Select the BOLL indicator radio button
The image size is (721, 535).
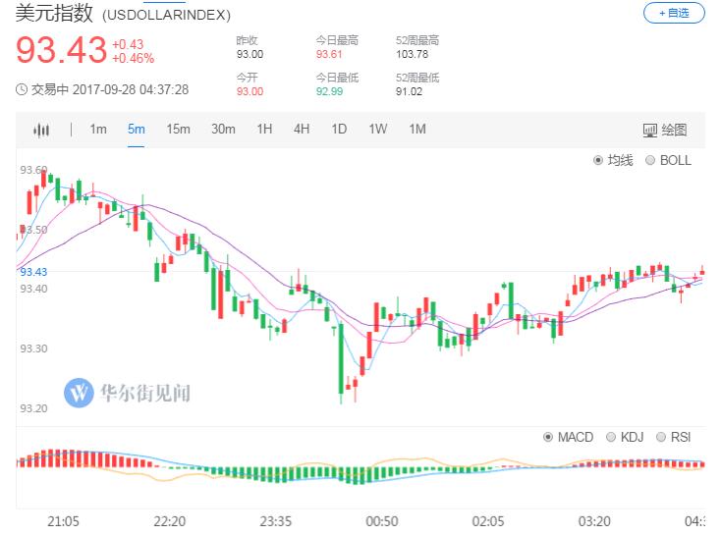649,160
